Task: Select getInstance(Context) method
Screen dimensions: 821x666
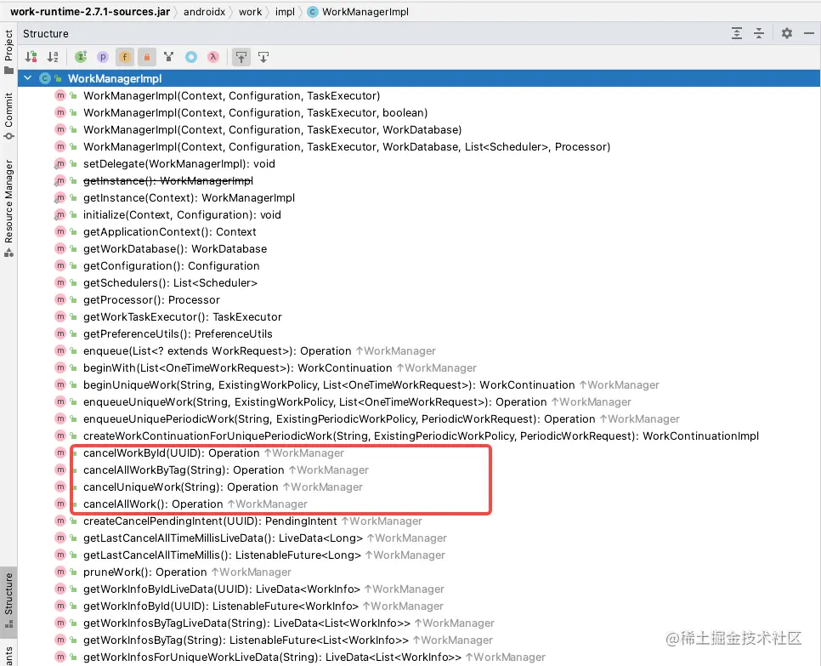Action: coord(189,197)
